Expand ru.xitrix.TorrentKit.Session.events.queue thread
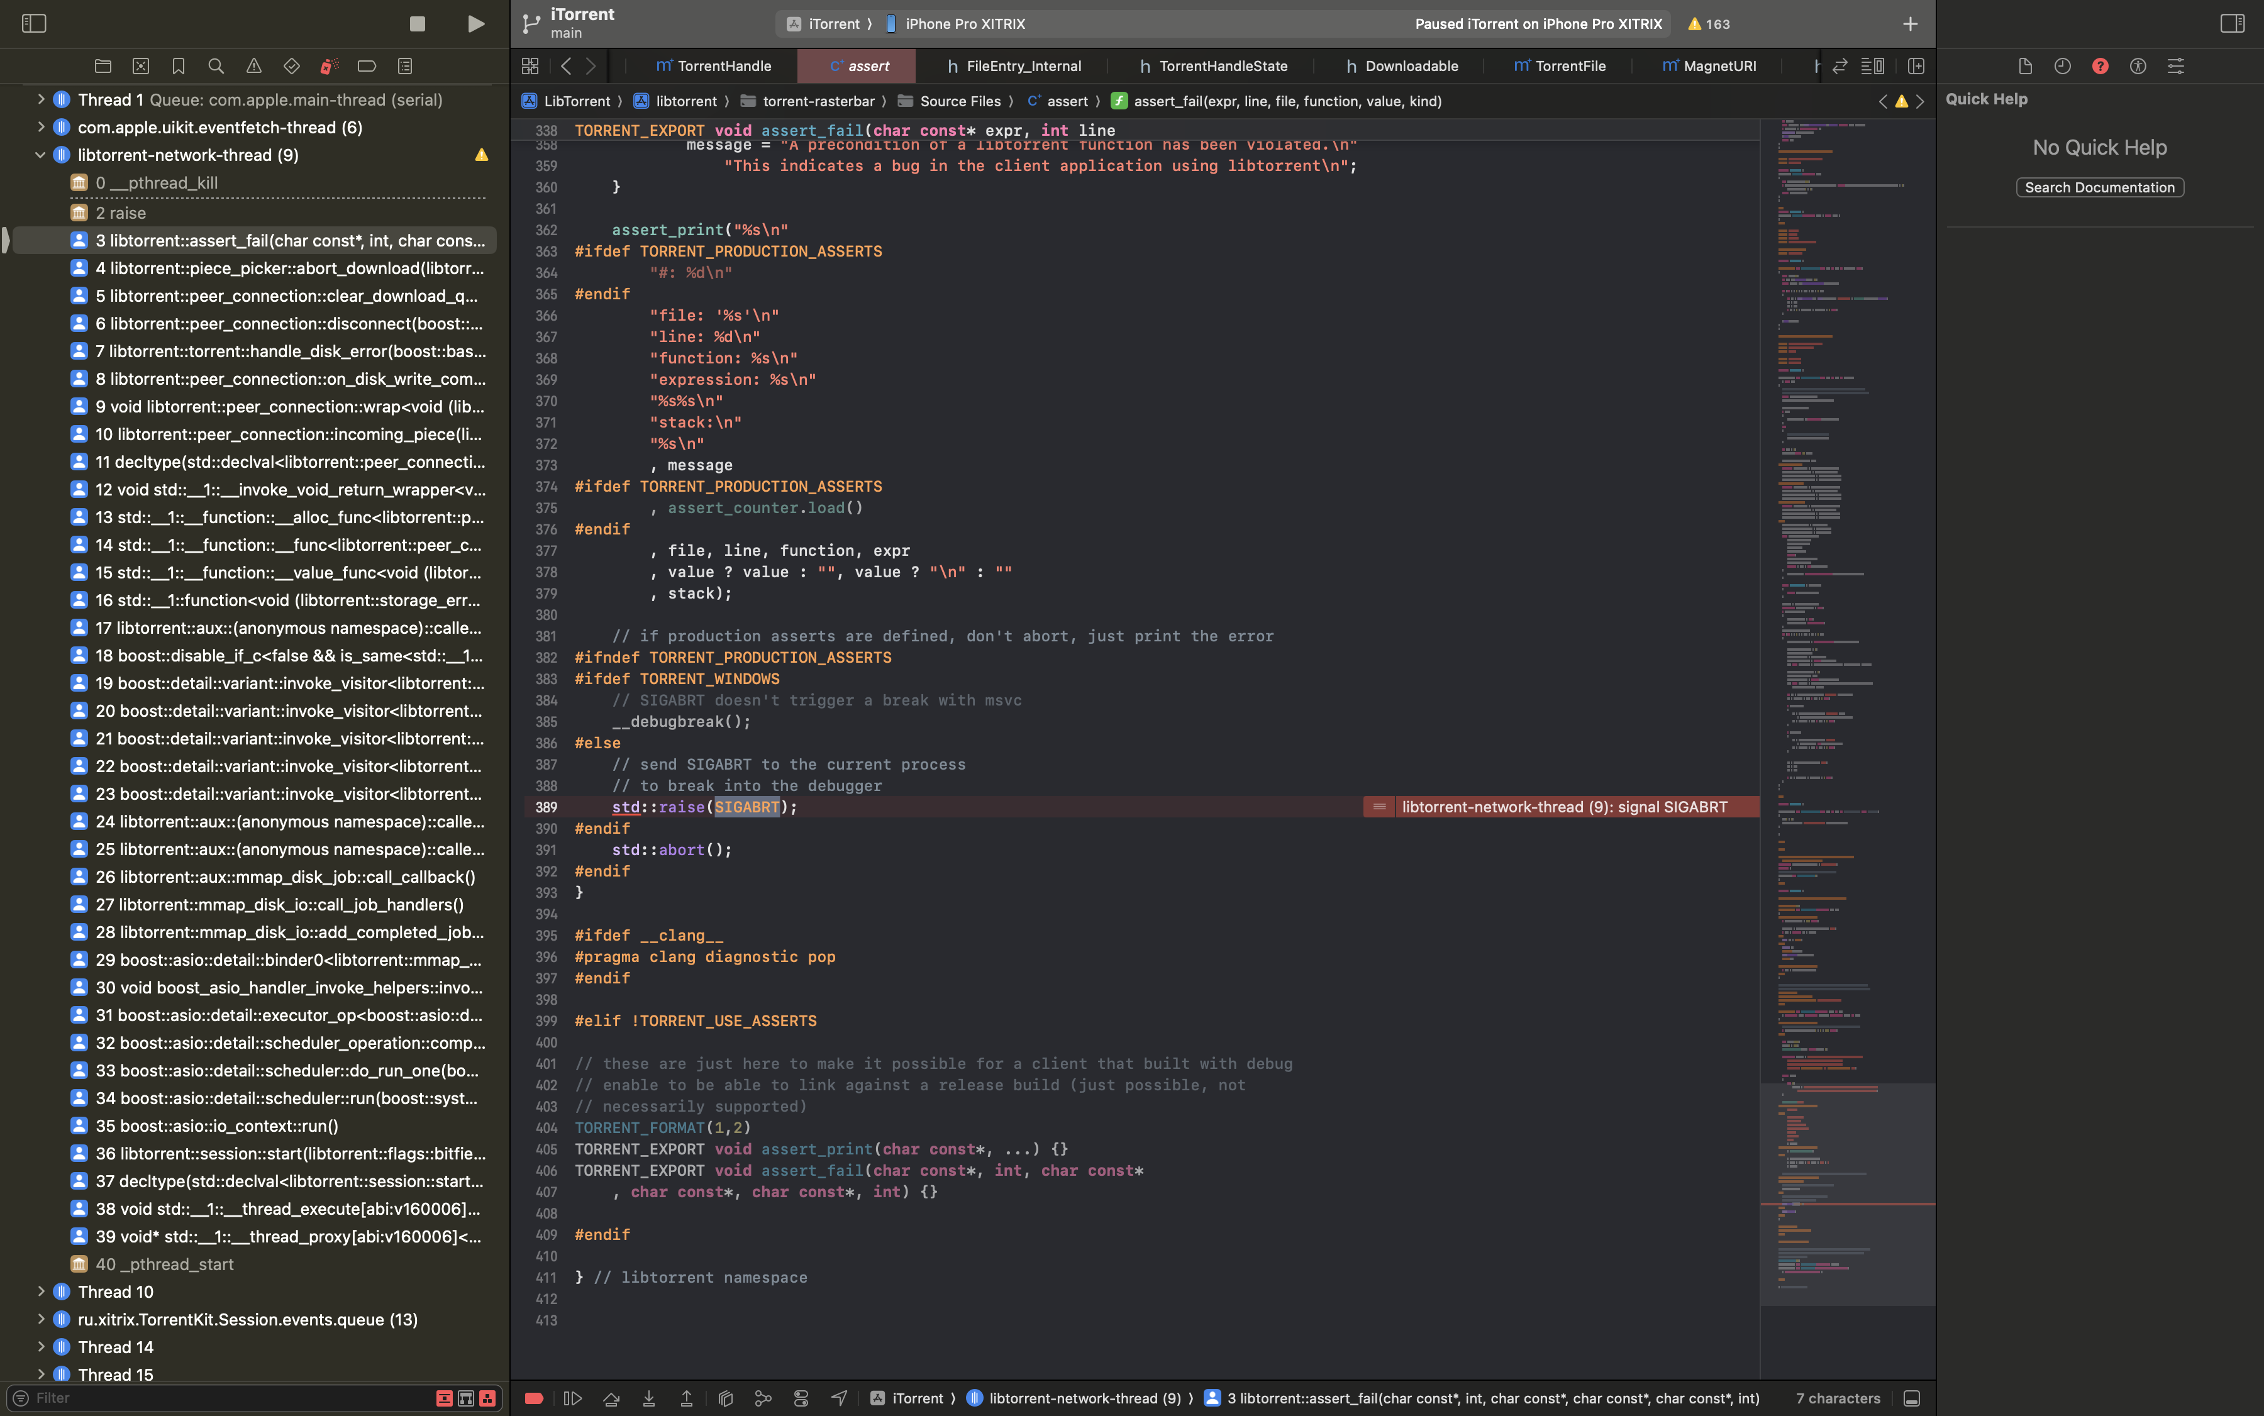The width and height of the screenshot is (2264, 1416). [42, 1319]
